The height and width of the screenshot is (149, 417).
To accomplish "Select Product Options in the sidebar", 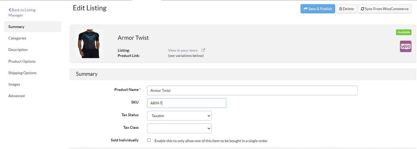I will pyautogui.click(x=22, y=61).
